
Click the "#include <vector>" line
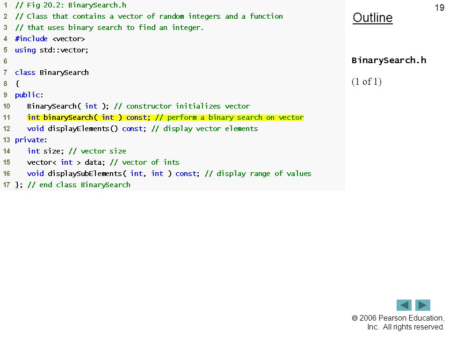(50, 39)
